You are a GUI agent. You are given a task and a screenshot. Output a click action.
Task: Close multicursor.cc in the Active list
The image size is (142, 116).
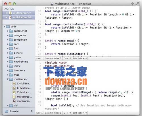(7, 13)
